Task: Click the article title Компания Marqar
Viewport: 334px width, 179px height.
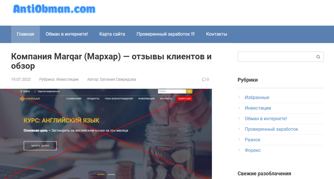Action: click(111, 61)
